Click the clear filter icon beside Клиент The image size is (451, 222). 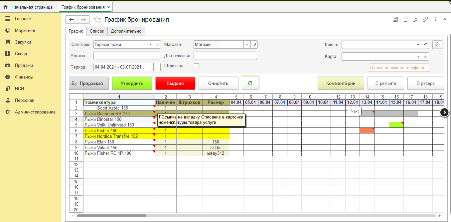[437, 45]
